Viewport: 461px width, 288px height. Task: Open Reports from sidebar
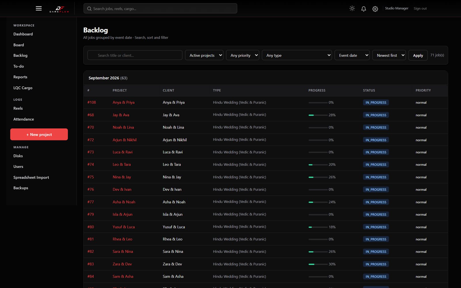tap(20, 77)
